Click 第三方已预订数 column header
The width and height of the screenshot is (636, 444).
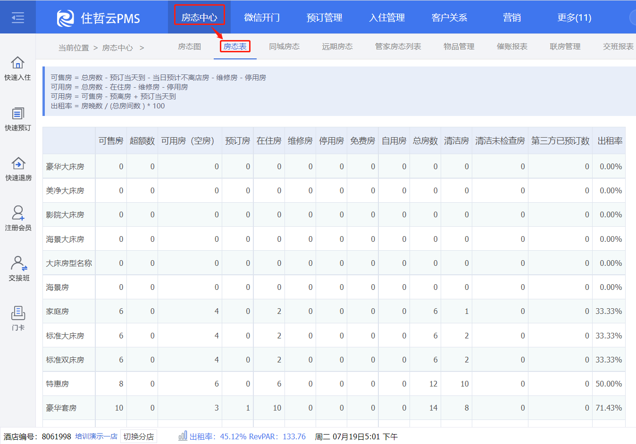coord(561,140)
